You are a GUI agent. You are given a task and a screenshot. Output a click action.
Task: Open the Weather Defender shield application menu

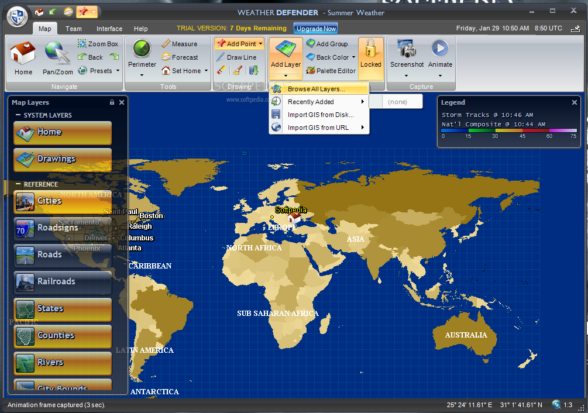18,16
